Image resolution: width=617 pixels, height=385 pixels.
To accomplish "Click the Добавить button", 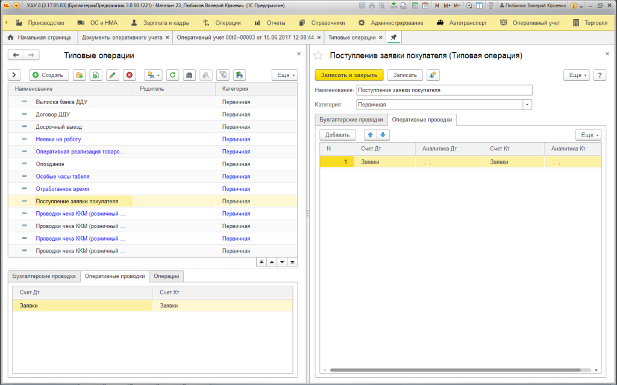I will click(x=337, y=135).
